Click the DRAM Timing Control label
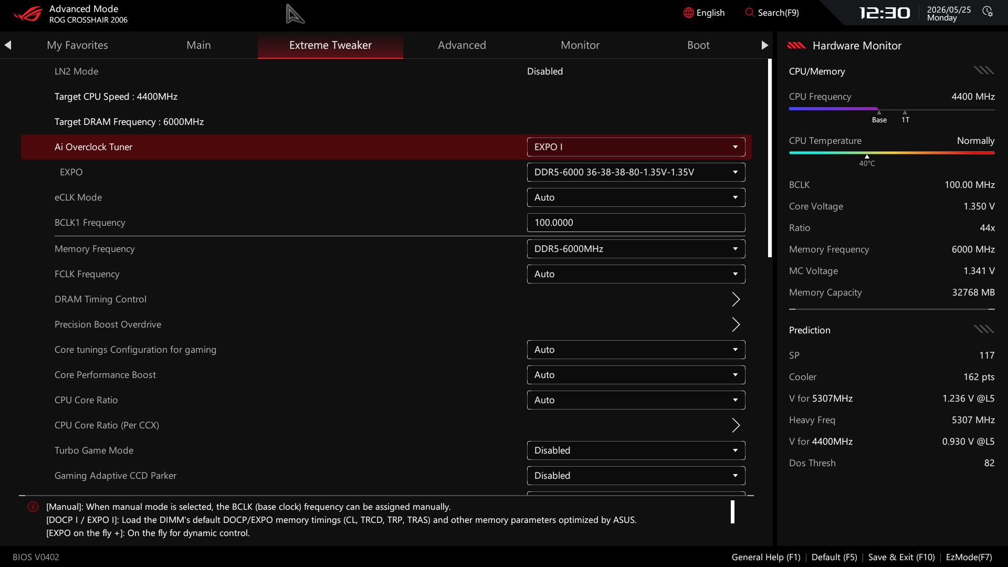1008x567 pixels. (x=100, y=299)
